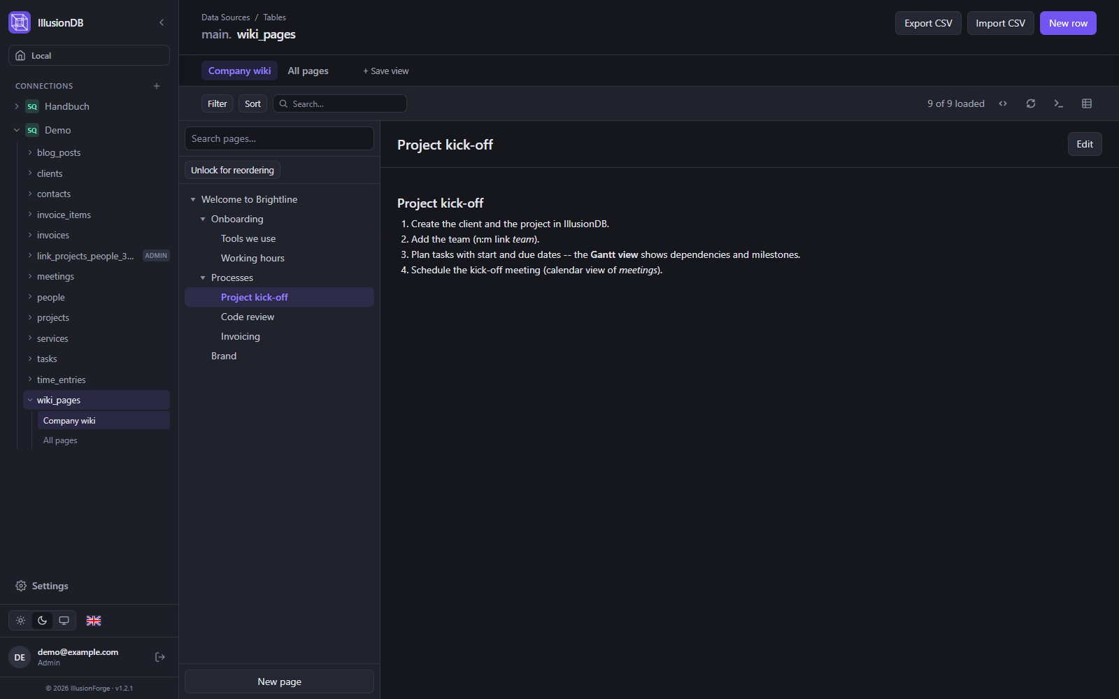Open the code view brackets icon
The image size is (1119, 699).
[x=1003, y=103]
